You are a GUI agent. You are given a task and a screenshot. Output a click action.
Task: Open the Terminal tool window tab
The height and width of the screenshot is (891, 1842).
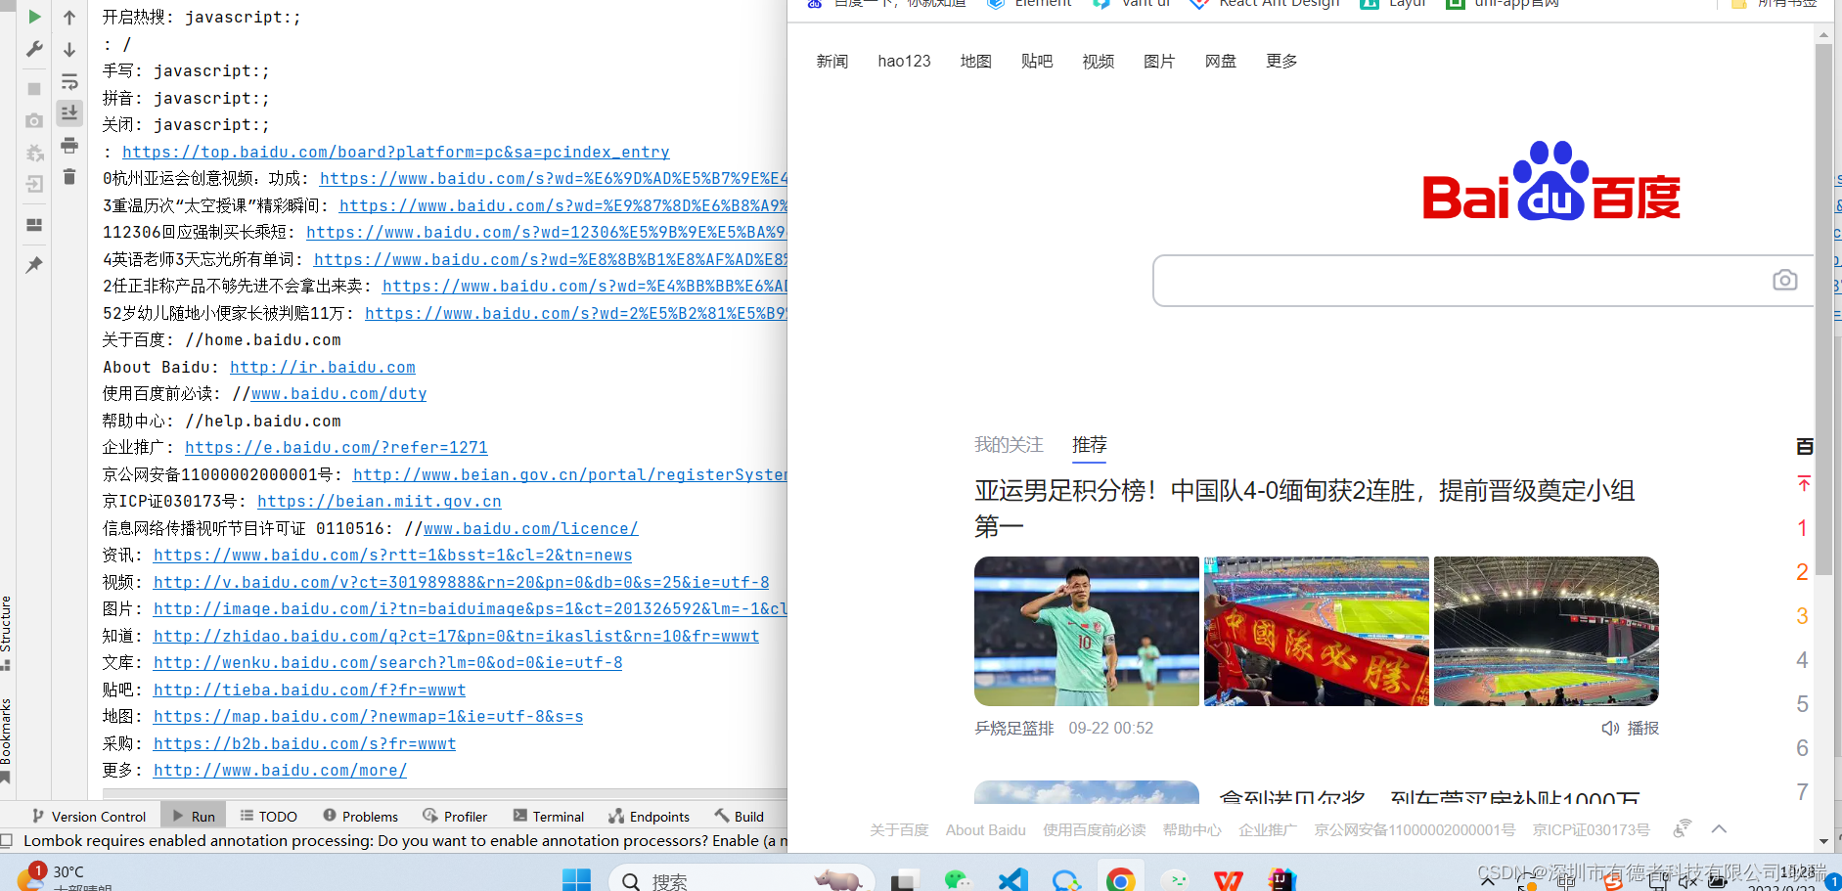click(x=549, y=816)
